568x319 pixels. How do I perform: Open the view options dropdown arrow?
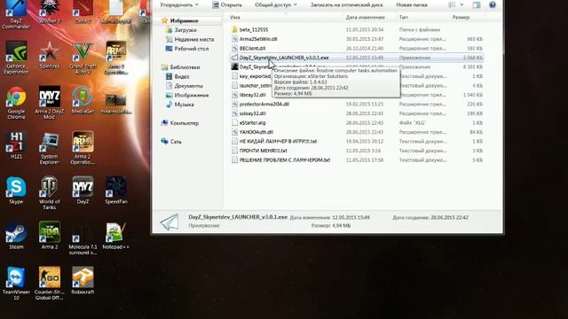pyautogui.click(x=461, y=4)
